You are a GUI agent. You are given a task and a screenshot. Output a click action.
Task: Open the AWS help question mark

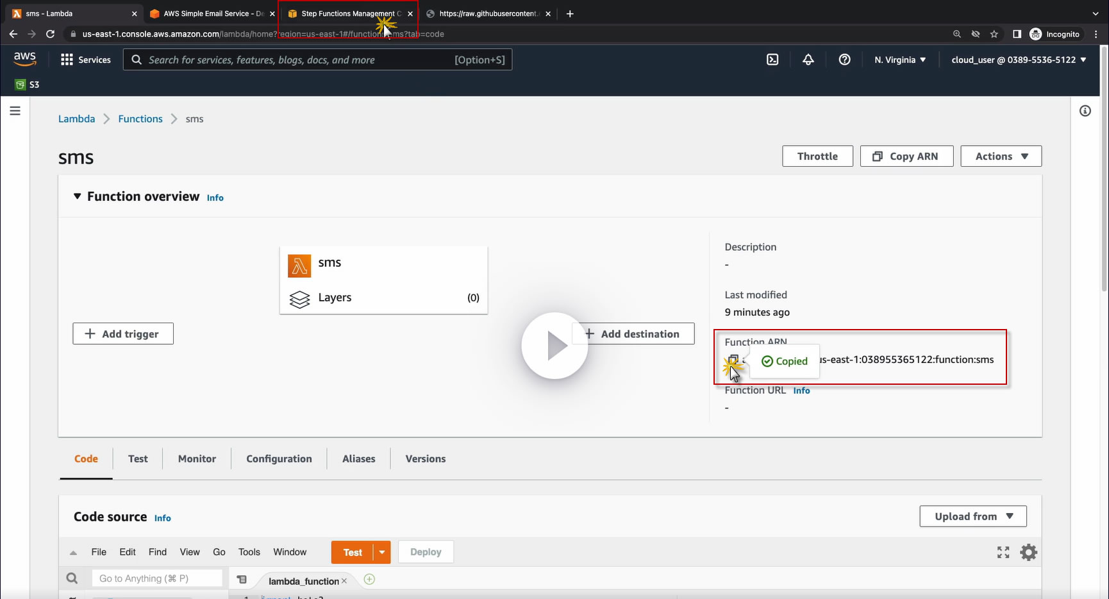click(x=845, y=60)
